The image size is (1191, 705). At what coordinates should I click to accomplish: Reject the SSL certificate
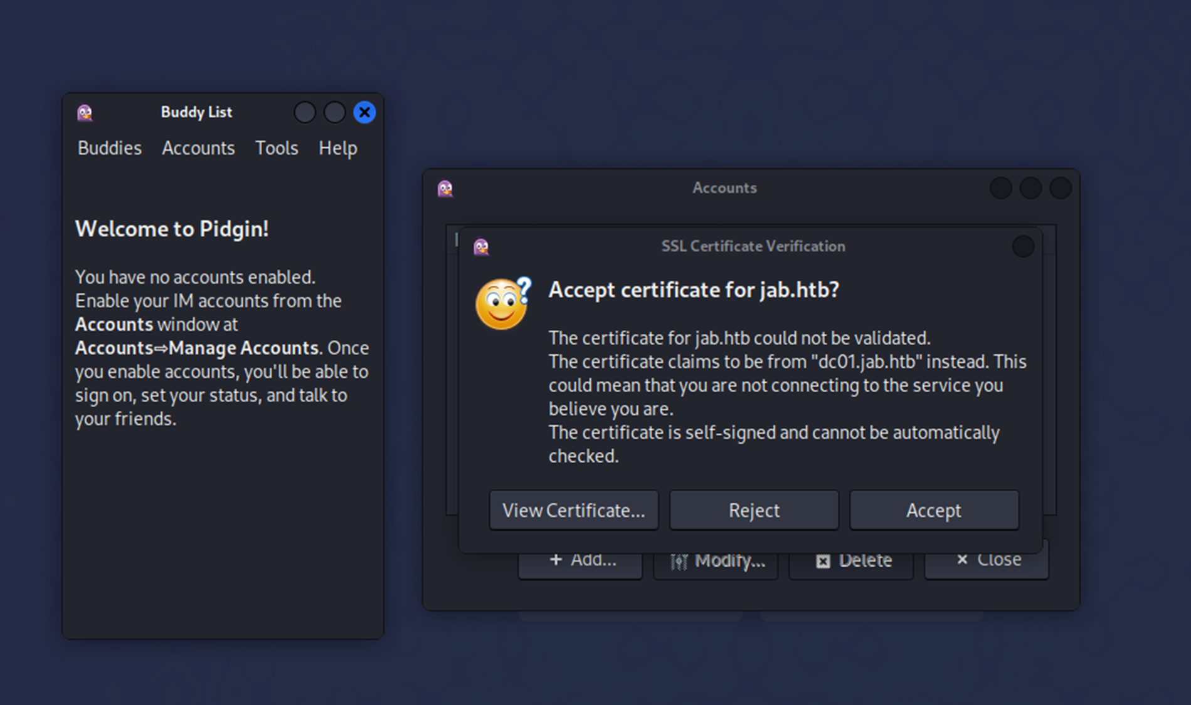click(754, 510)
